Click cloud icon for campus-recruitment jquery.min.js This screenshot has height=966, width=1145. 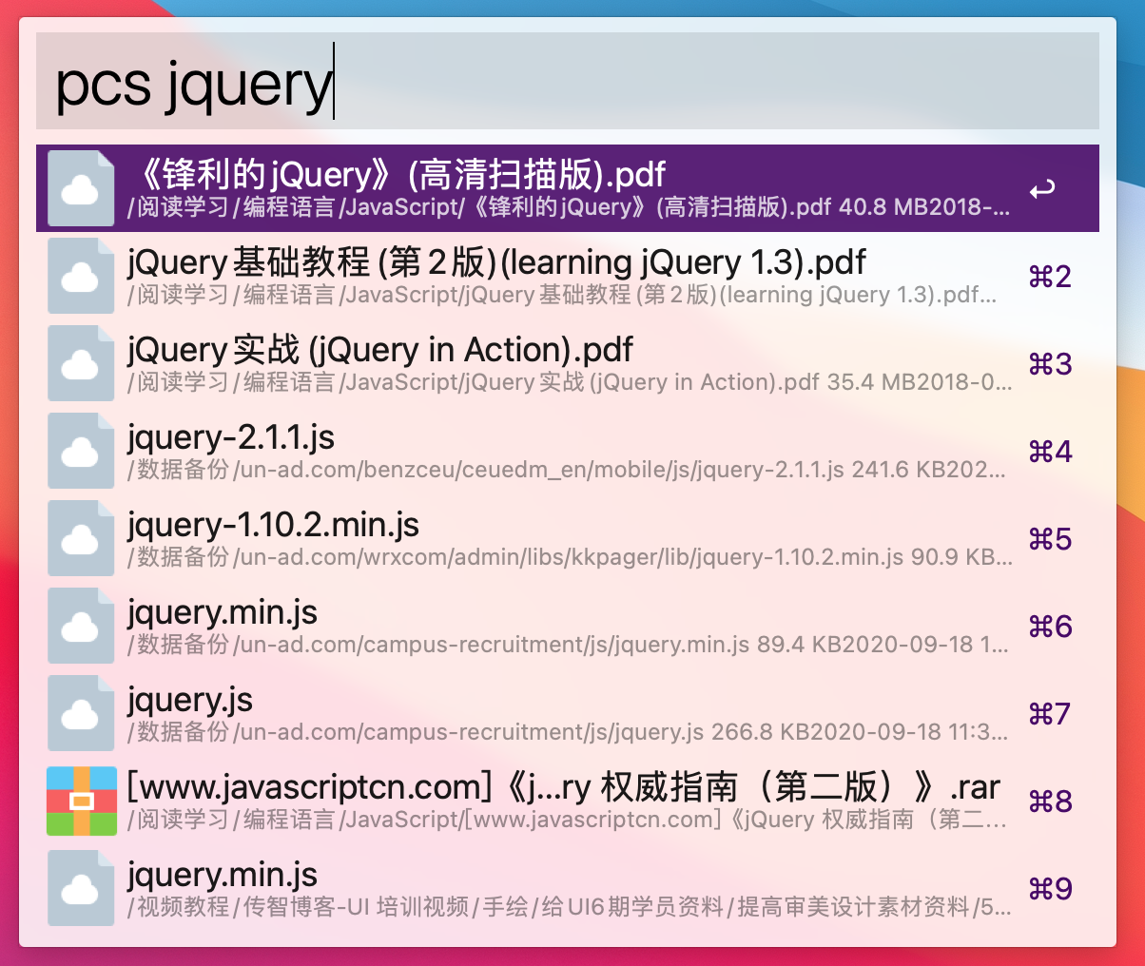tap(81, 626)
